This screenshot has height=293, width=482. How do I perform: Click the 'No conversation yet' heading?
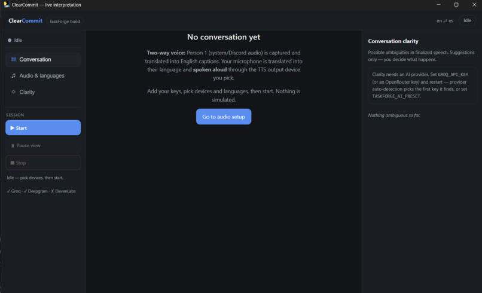point(224,37)
